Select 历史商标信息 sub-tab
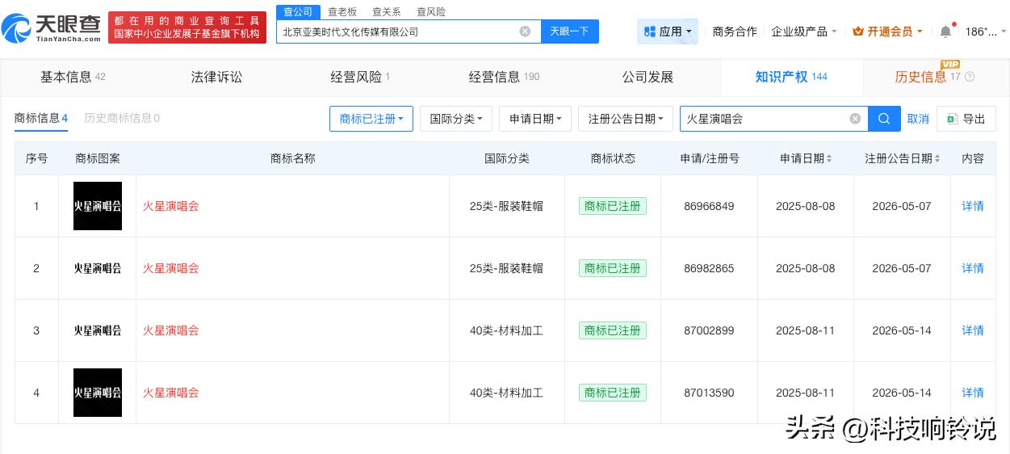 (122, 118)
